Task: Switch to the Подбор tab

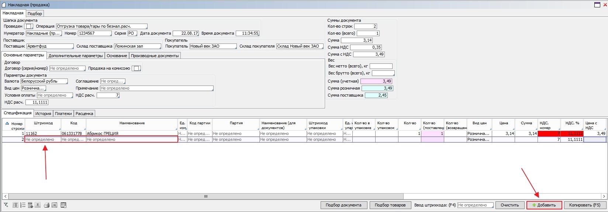Action: (35, 14)
